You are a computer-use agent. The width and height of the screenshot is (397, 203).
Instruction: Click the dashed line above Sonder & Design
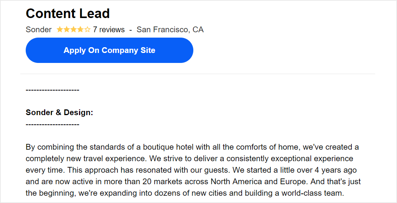click(53, 90)
